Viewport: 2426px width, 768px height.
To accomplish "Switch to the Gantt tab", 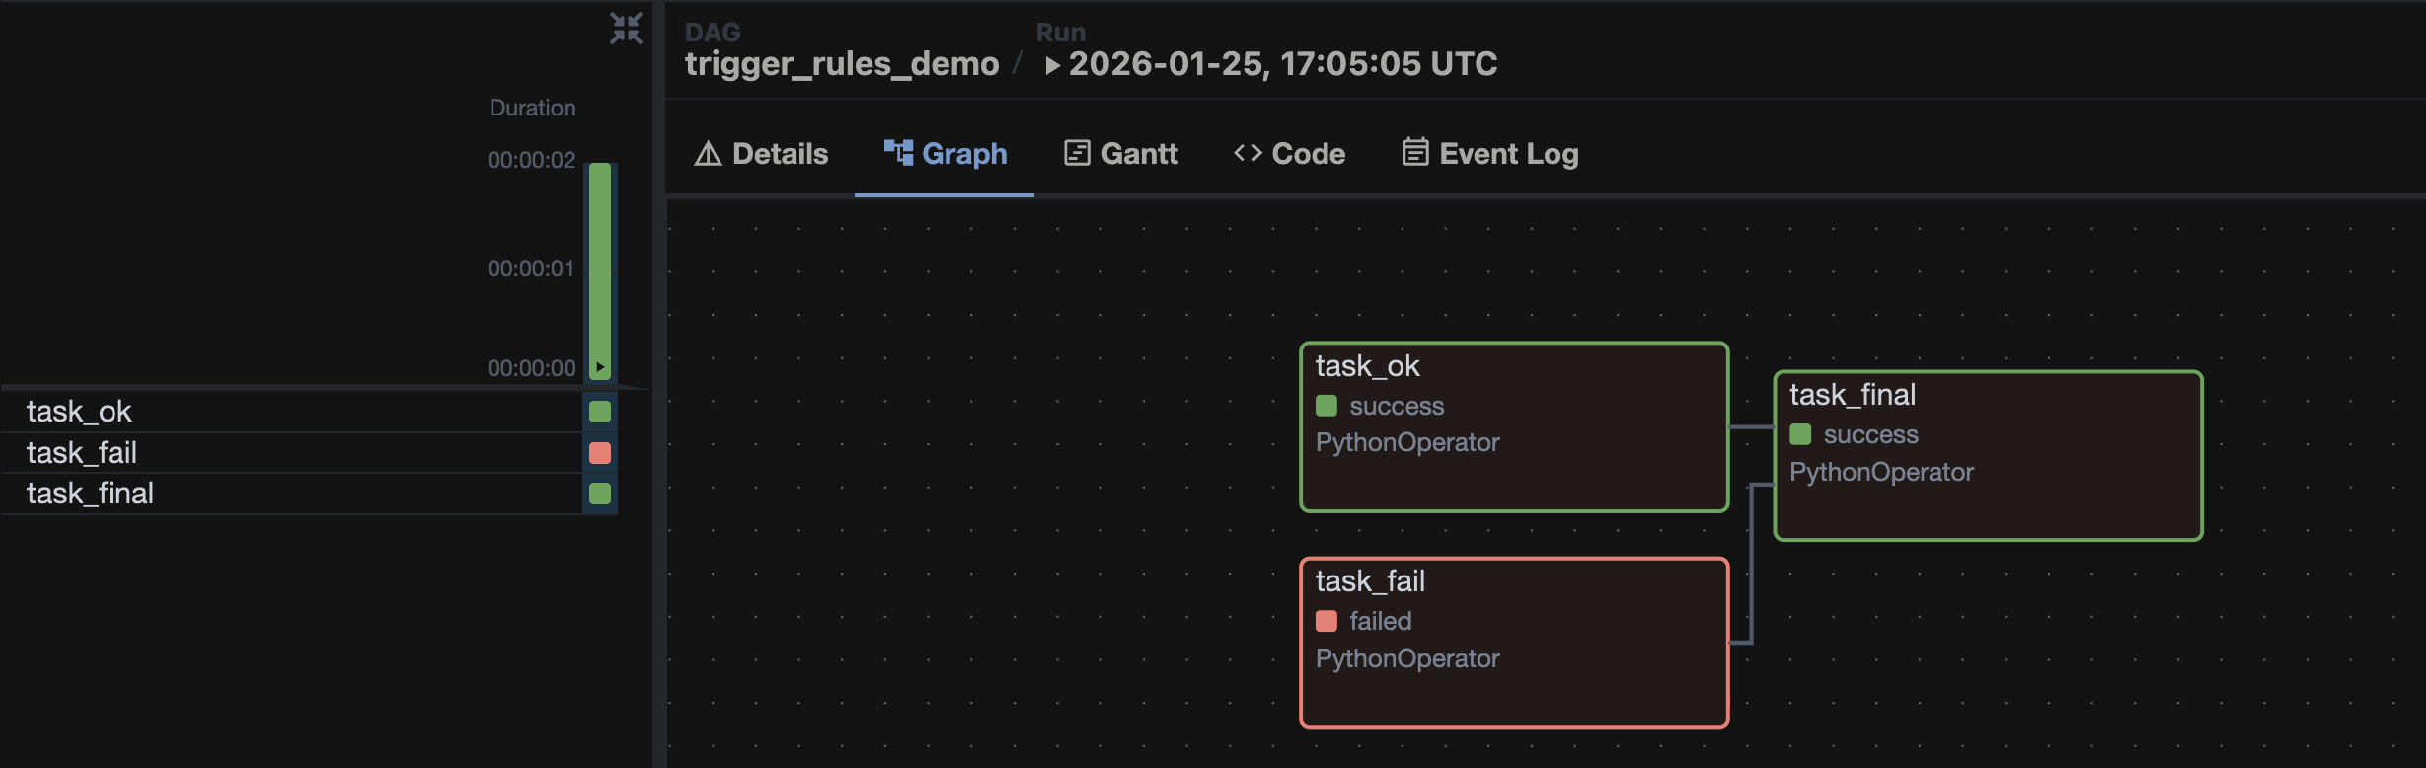I will point(1138,154).
